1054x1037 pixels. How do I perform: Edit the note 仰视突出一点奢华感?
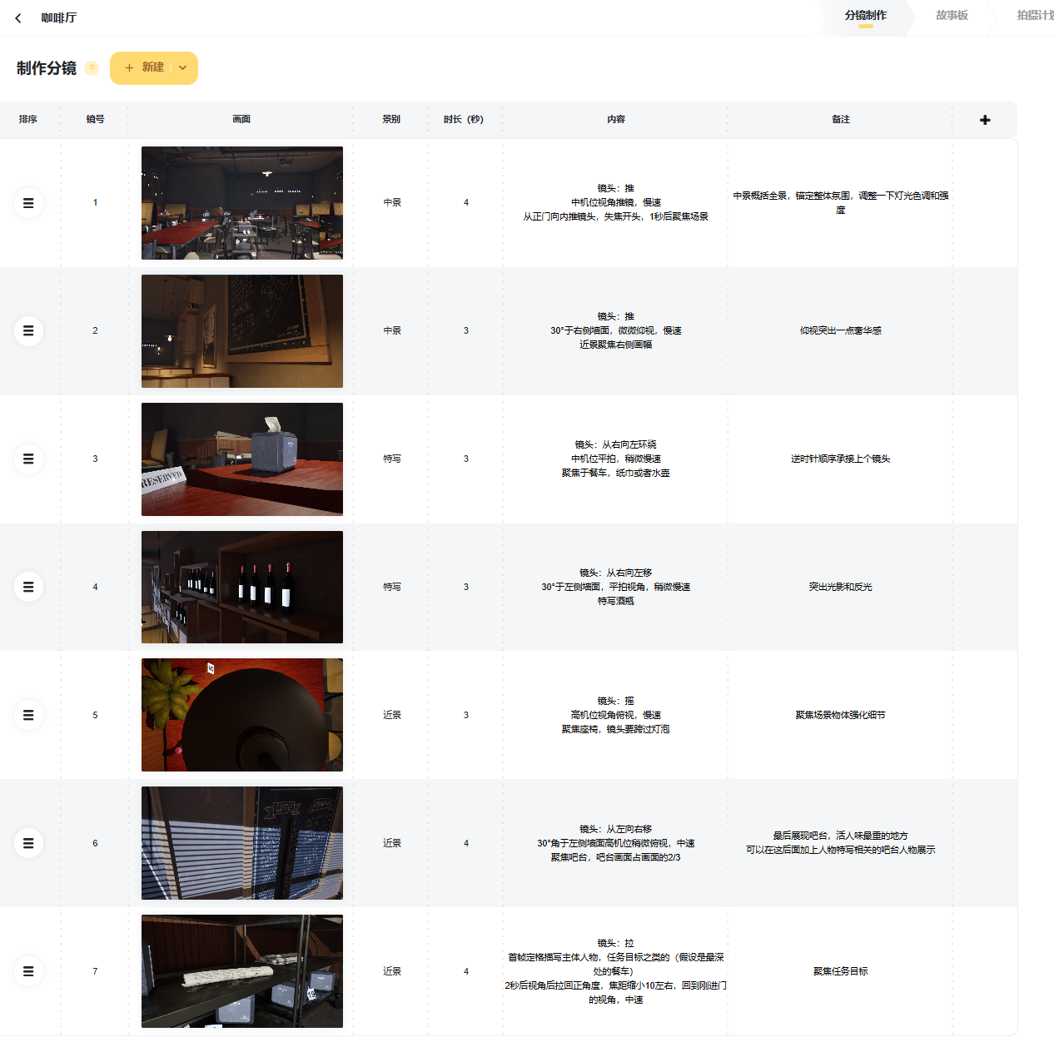(x=841, y=331)
